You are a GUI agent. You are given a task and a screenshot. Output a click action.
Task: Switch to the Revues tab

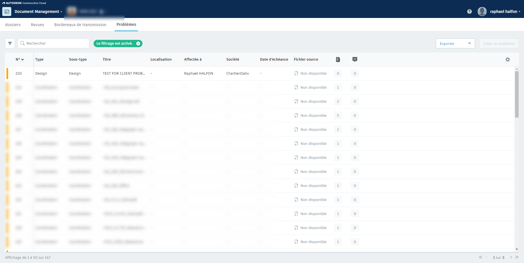(37, 25)
